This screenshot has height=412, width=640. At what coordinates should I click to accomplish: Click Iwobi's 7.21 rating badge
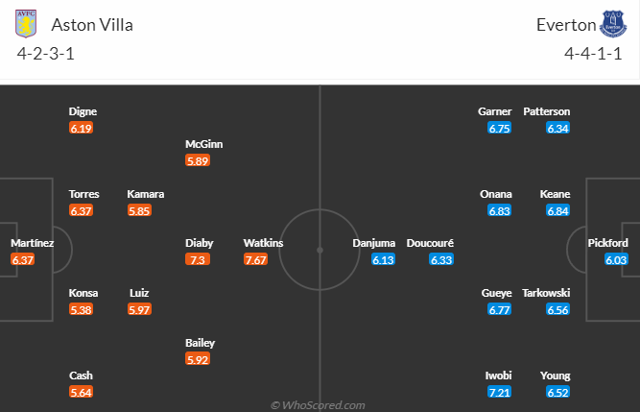coord(499,393)
